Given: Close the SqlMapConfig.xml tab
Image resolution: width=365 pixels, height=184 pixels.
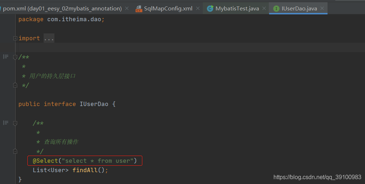Looking at the screenshot, I should (x=198, y=8).
